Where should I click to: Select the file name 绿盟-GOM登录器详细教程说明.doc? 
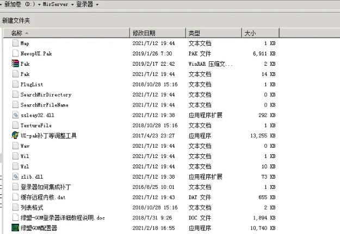tap(63, 218)
